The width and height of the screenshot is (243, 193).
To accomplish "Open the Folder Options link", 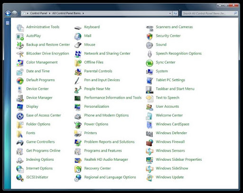I will [x=38, y=124].
